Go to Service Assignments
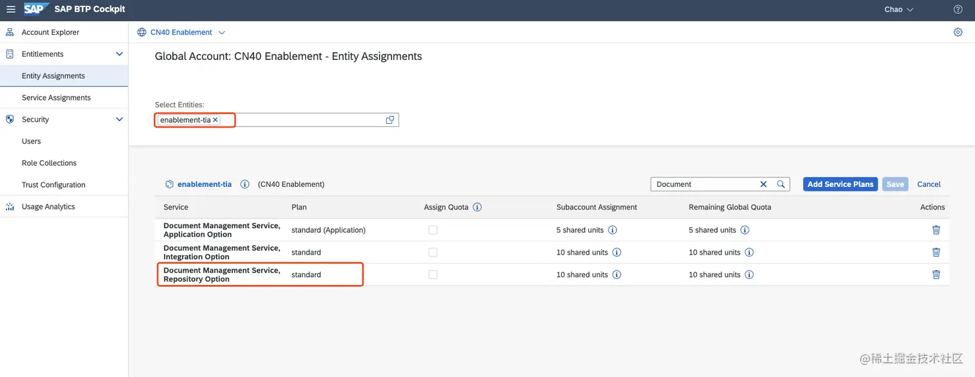The image size is (975, 377). (x=56, y=98)
